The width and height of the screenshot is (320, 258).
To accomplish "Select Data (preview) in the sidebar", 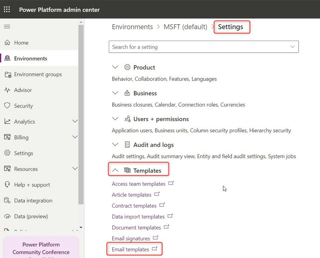I will point(31,216).
